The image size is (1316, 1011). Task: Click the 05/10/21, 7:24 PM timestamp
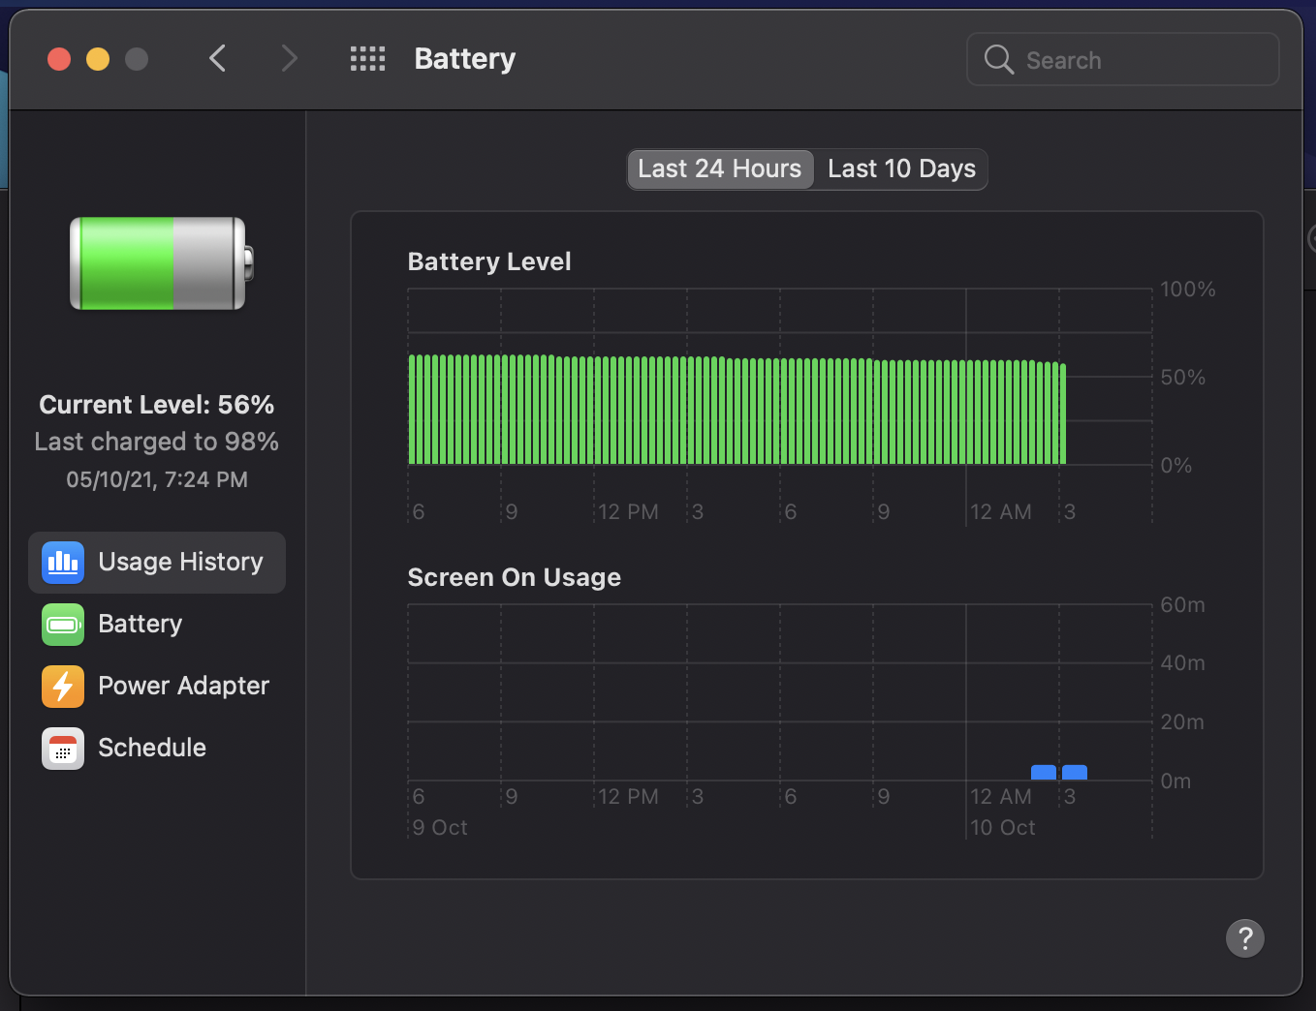pos(157,480)
